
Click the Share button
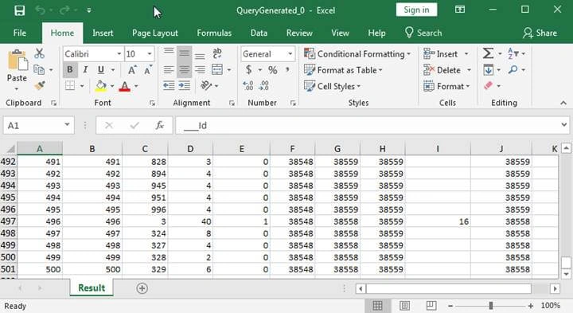pos(540,33)
